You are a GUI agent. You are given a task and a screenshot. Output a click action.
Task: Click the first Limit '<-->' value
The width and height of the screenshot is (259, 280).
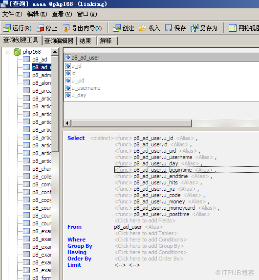[120, 265]
